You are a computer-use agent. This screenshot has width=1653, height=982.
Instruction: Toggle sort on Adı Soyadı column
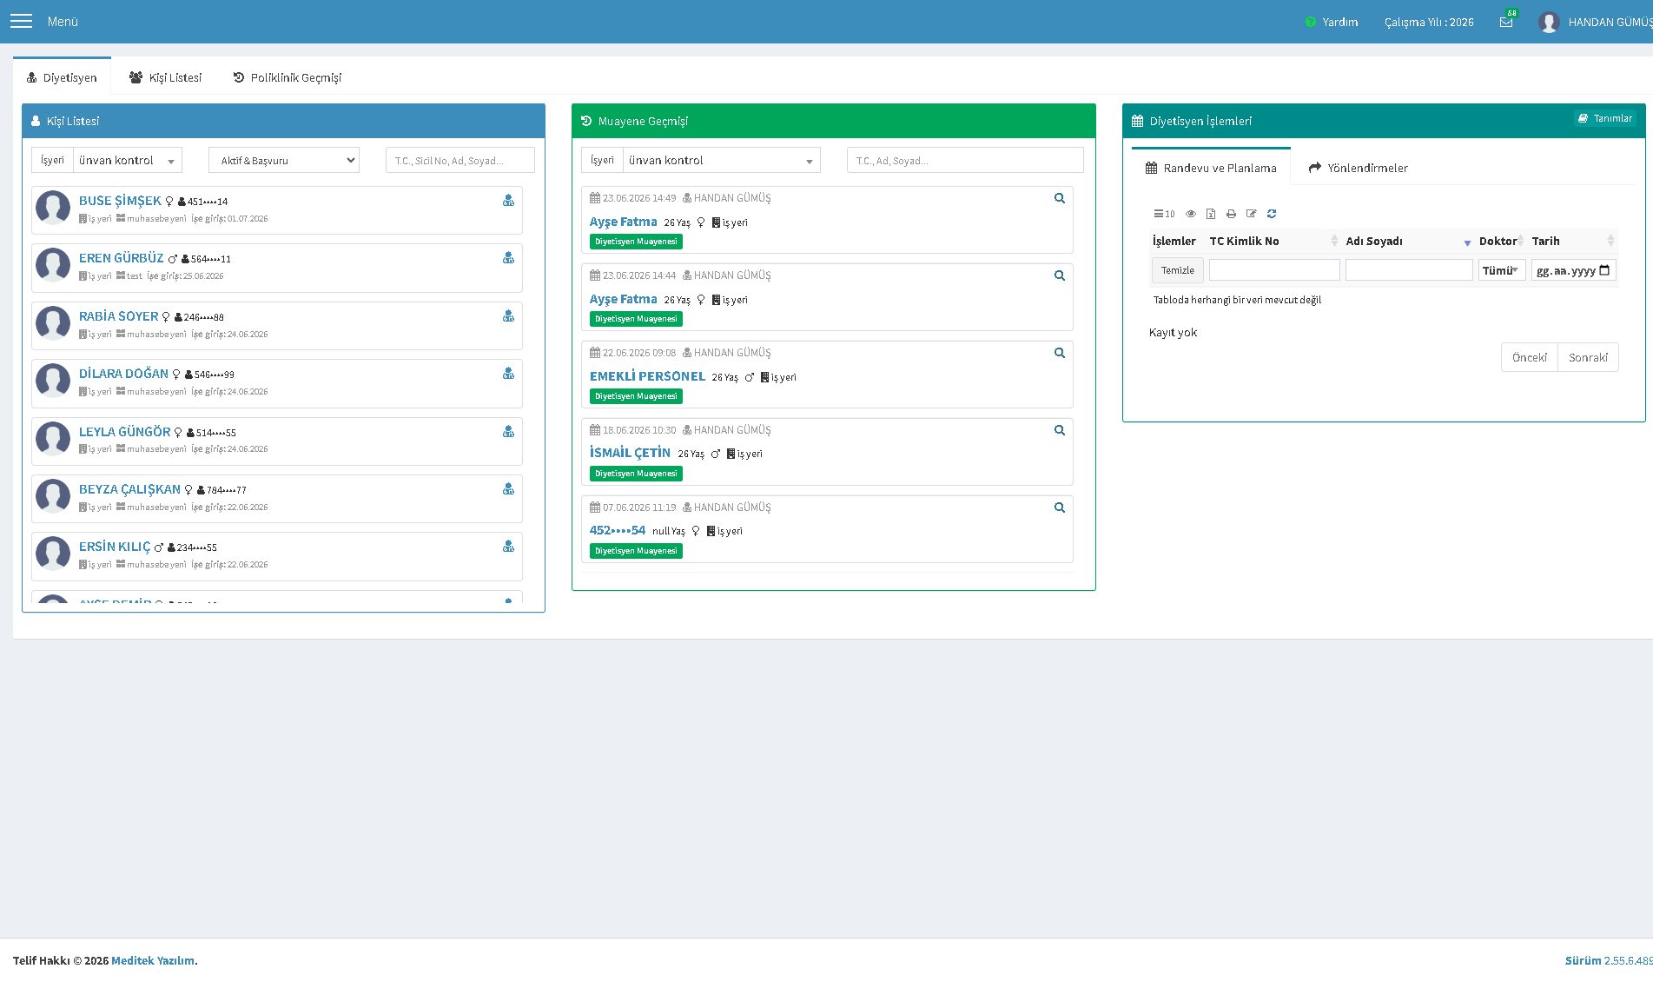[x=1409, y=242]
